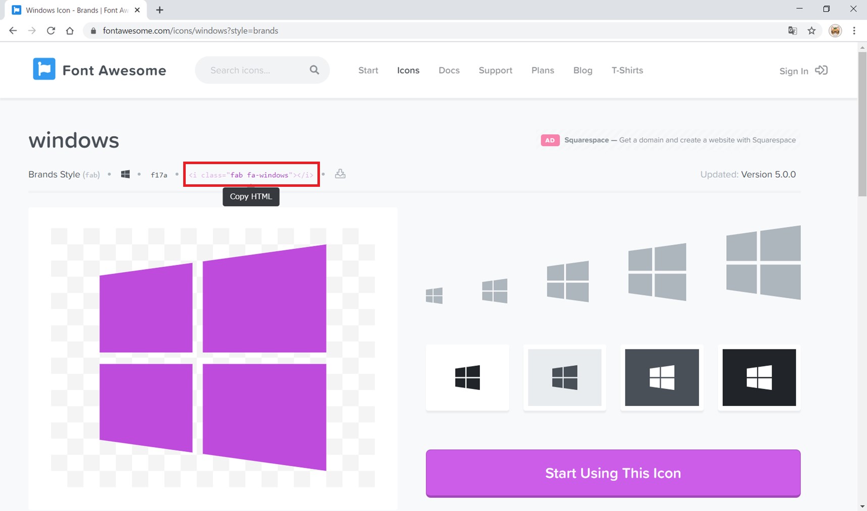This screenshot has height=511, width=867.
Task: Click the Version 5.0.0 link
Action: click(768, 174)
